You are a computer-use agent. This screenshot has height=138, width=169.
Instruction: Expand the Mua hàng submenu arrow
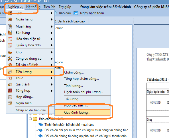52,26
